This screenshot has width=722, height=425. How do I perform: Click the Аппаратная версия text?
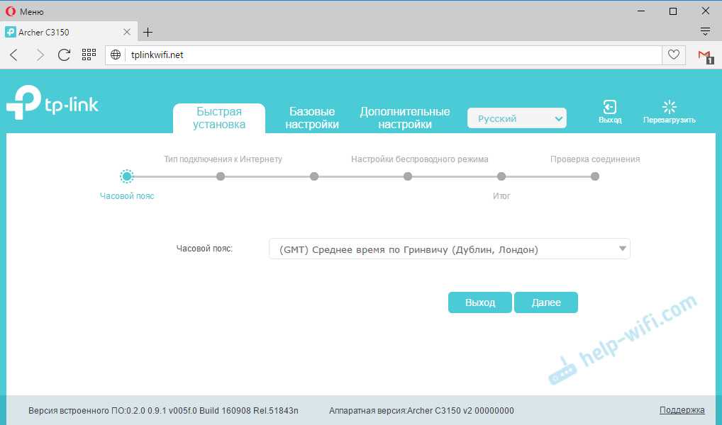click(x=421, y=410)
